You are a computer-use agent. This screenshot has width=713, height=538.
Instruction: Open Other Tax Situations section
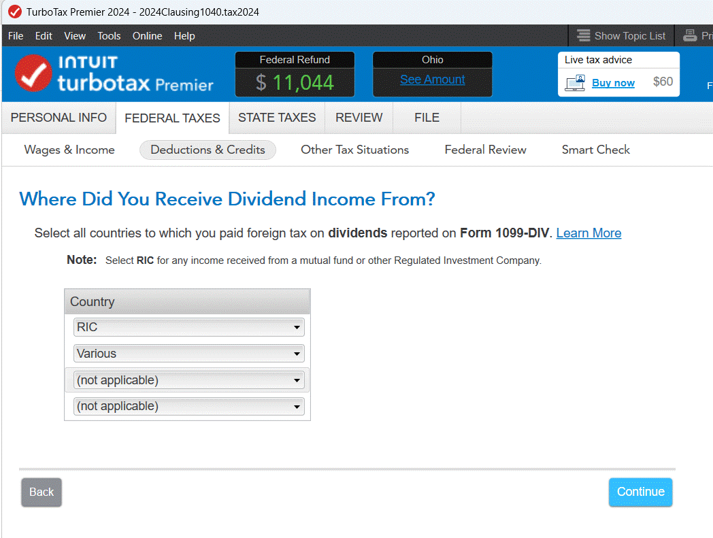(x=354, y=150)
